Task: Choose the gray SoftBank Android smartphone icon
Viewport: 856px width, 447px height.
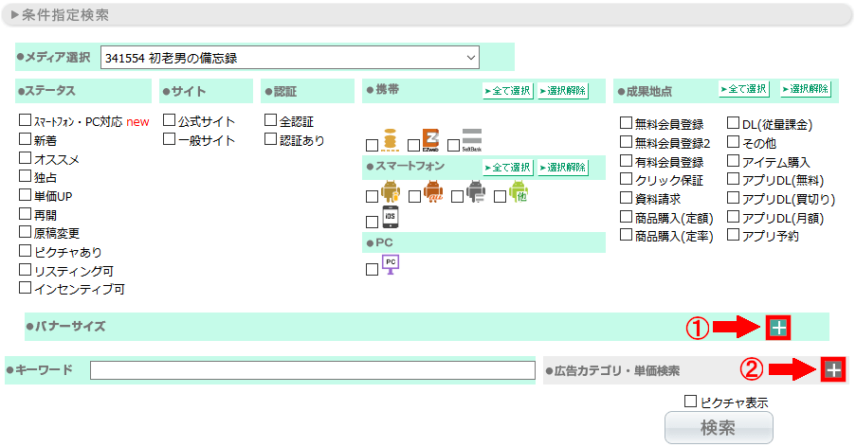Action: click(476, 192)
